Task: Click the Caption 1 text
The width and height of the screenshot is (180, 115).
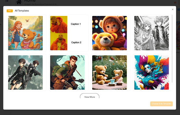Action: 76,24
